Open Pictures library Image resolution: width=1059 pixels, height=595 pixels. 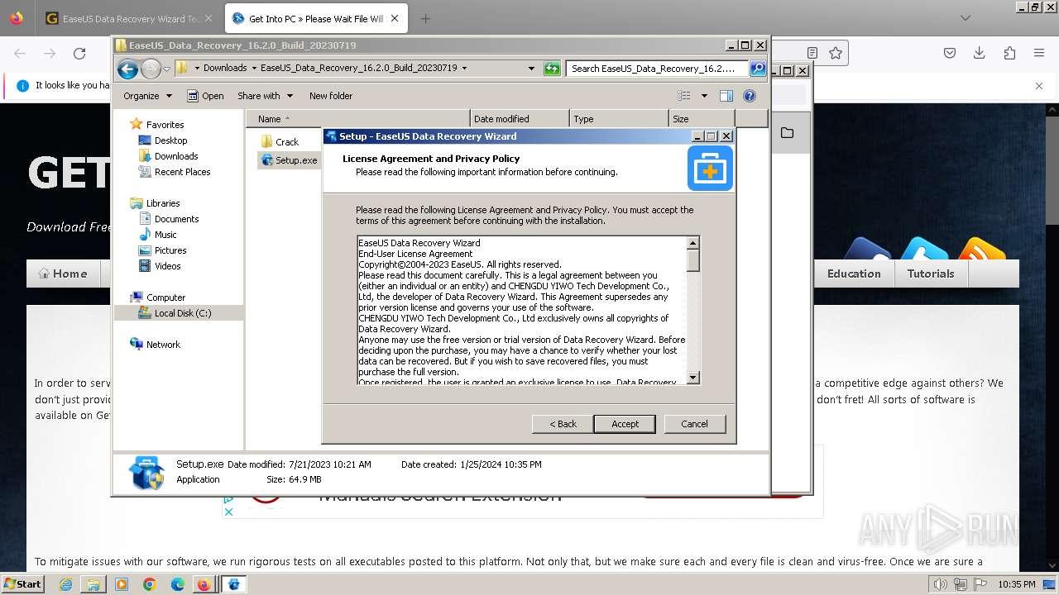162,250
